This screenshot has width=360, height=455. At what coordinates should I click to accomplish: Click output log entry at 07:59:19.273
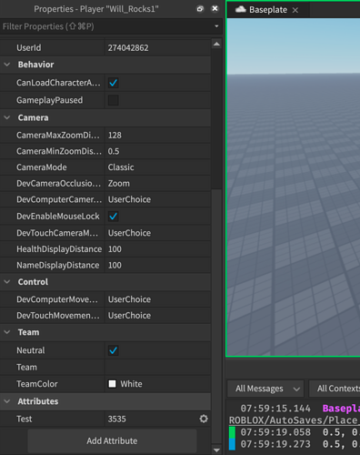click(x=294, y=444)
